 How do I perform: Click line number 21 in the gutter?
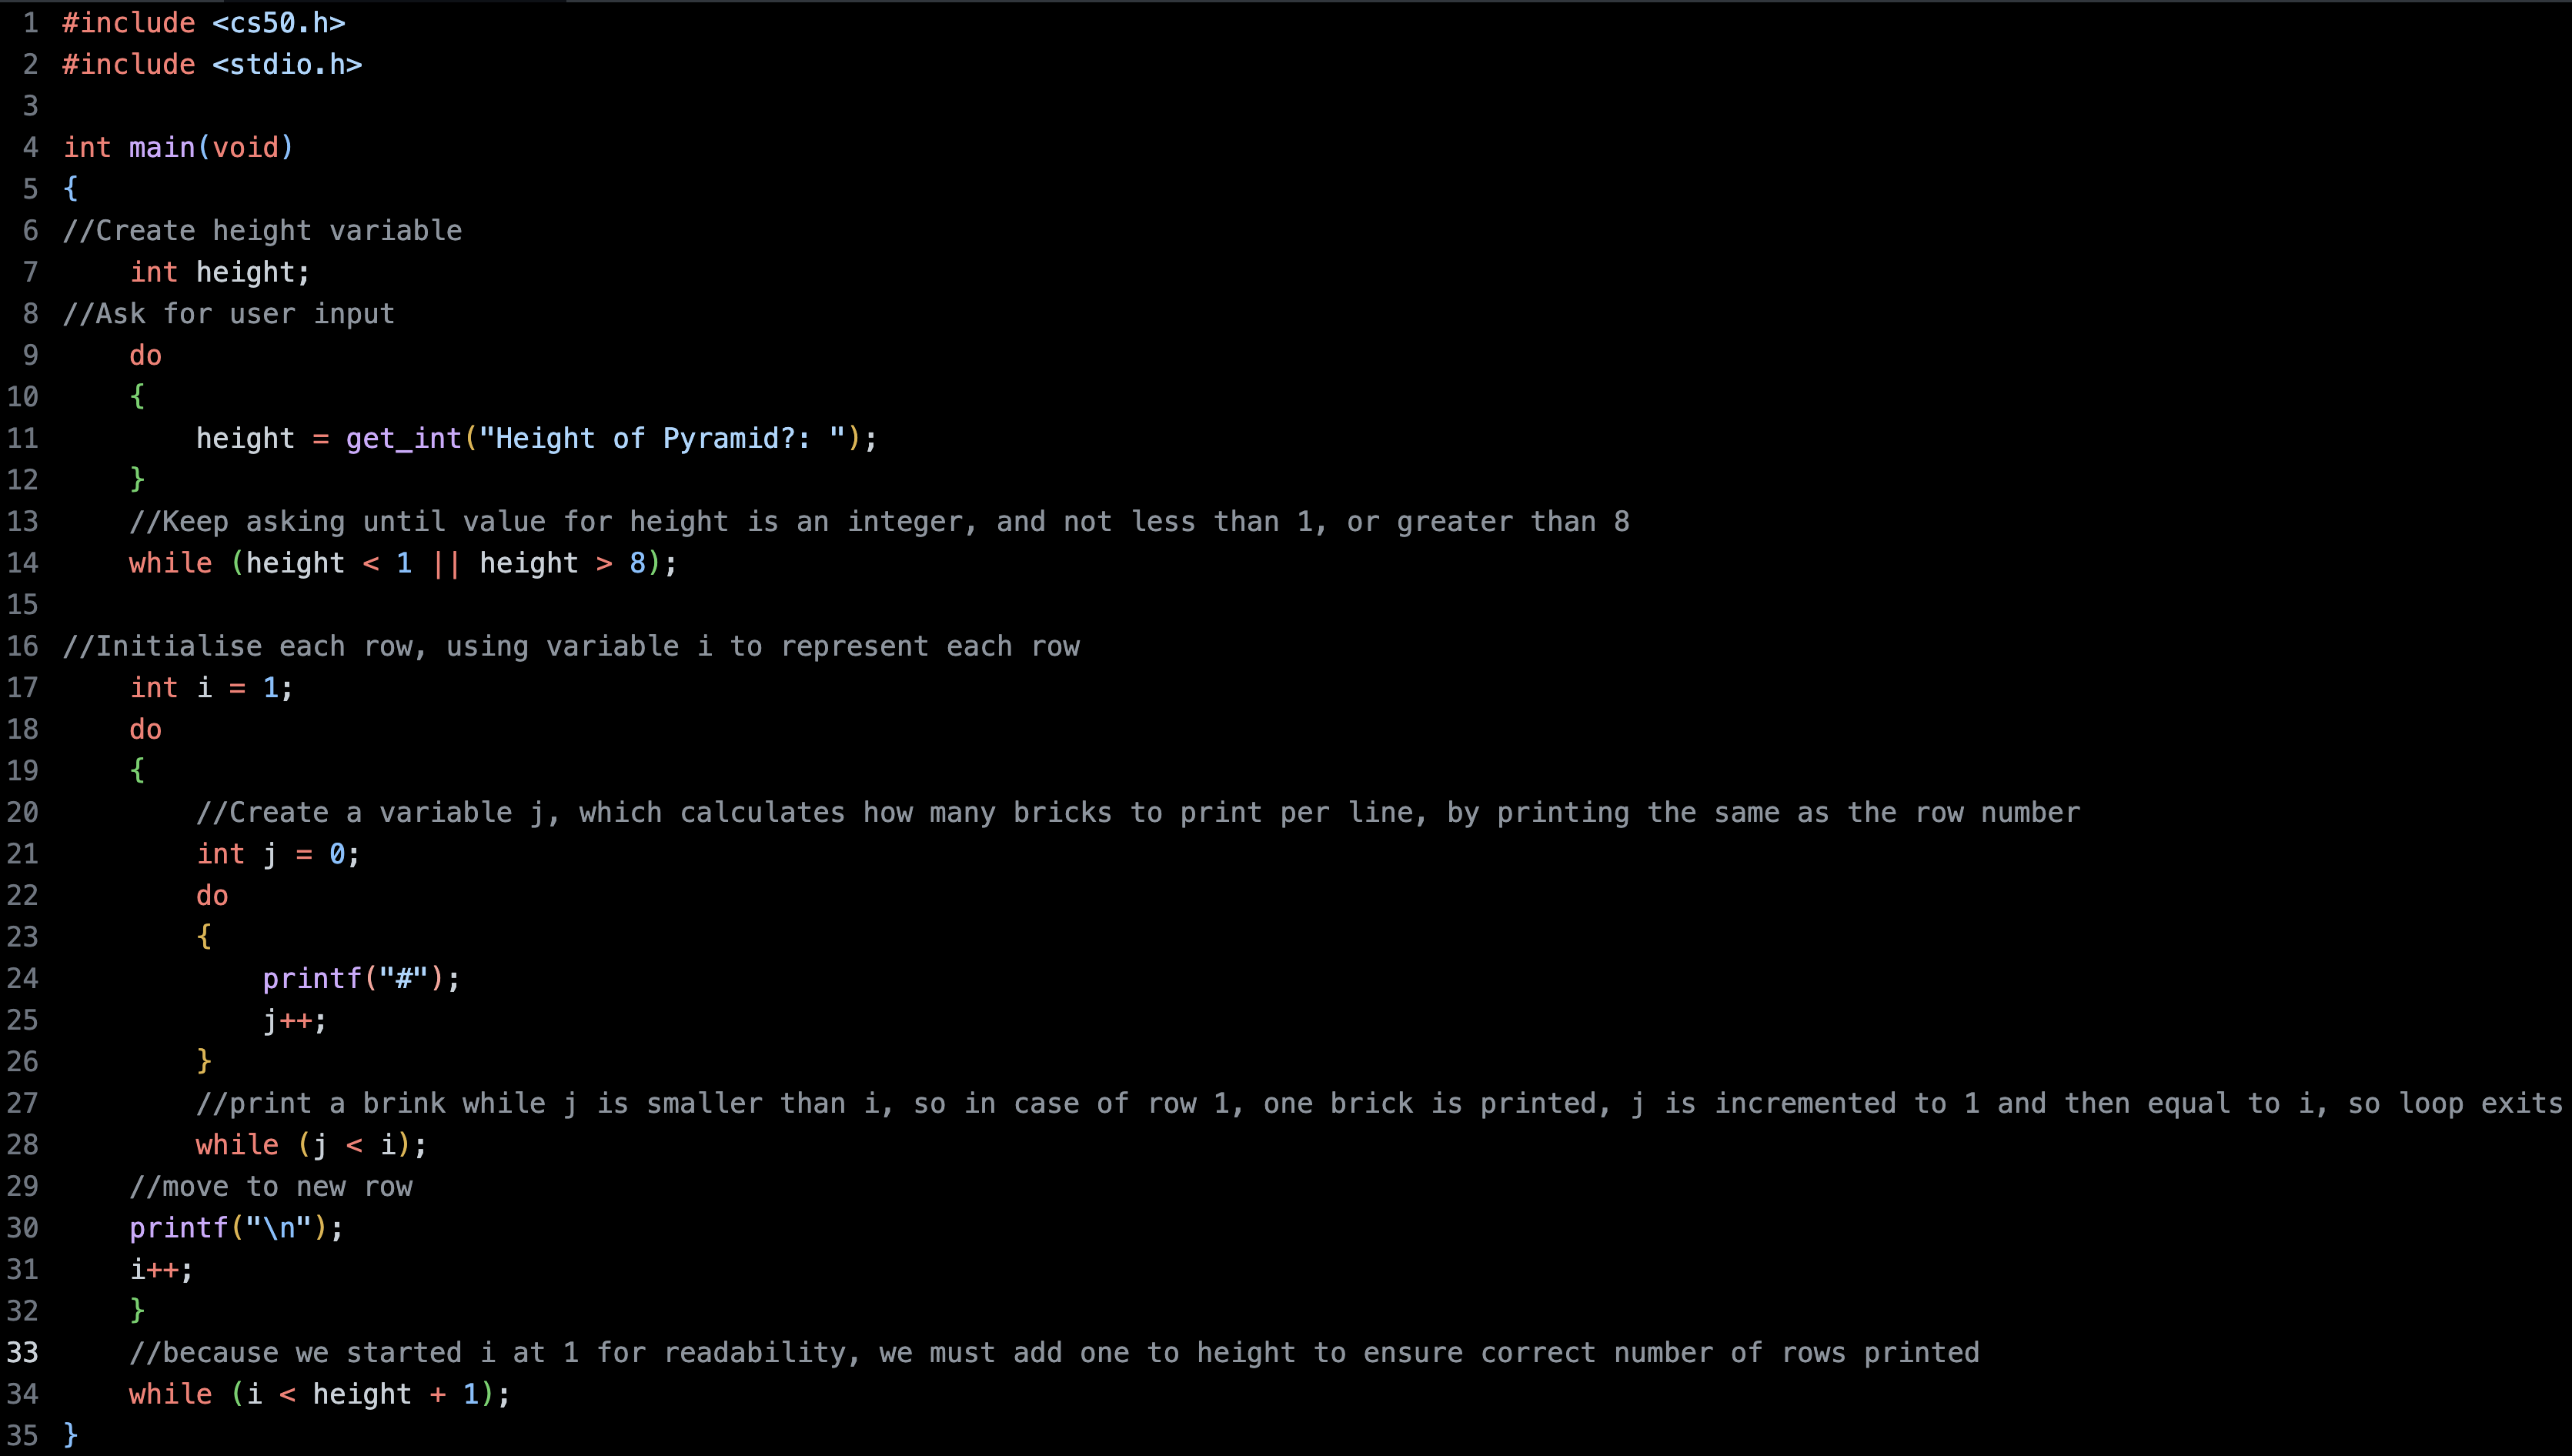22,854
